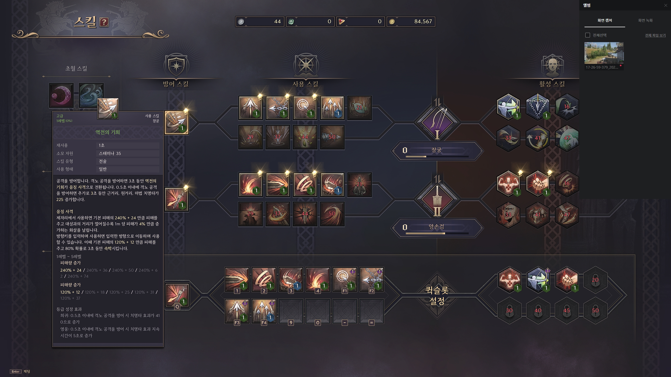Select the purple moon transcendent skill icon
The image size is (671, 377).
(61, 95)
